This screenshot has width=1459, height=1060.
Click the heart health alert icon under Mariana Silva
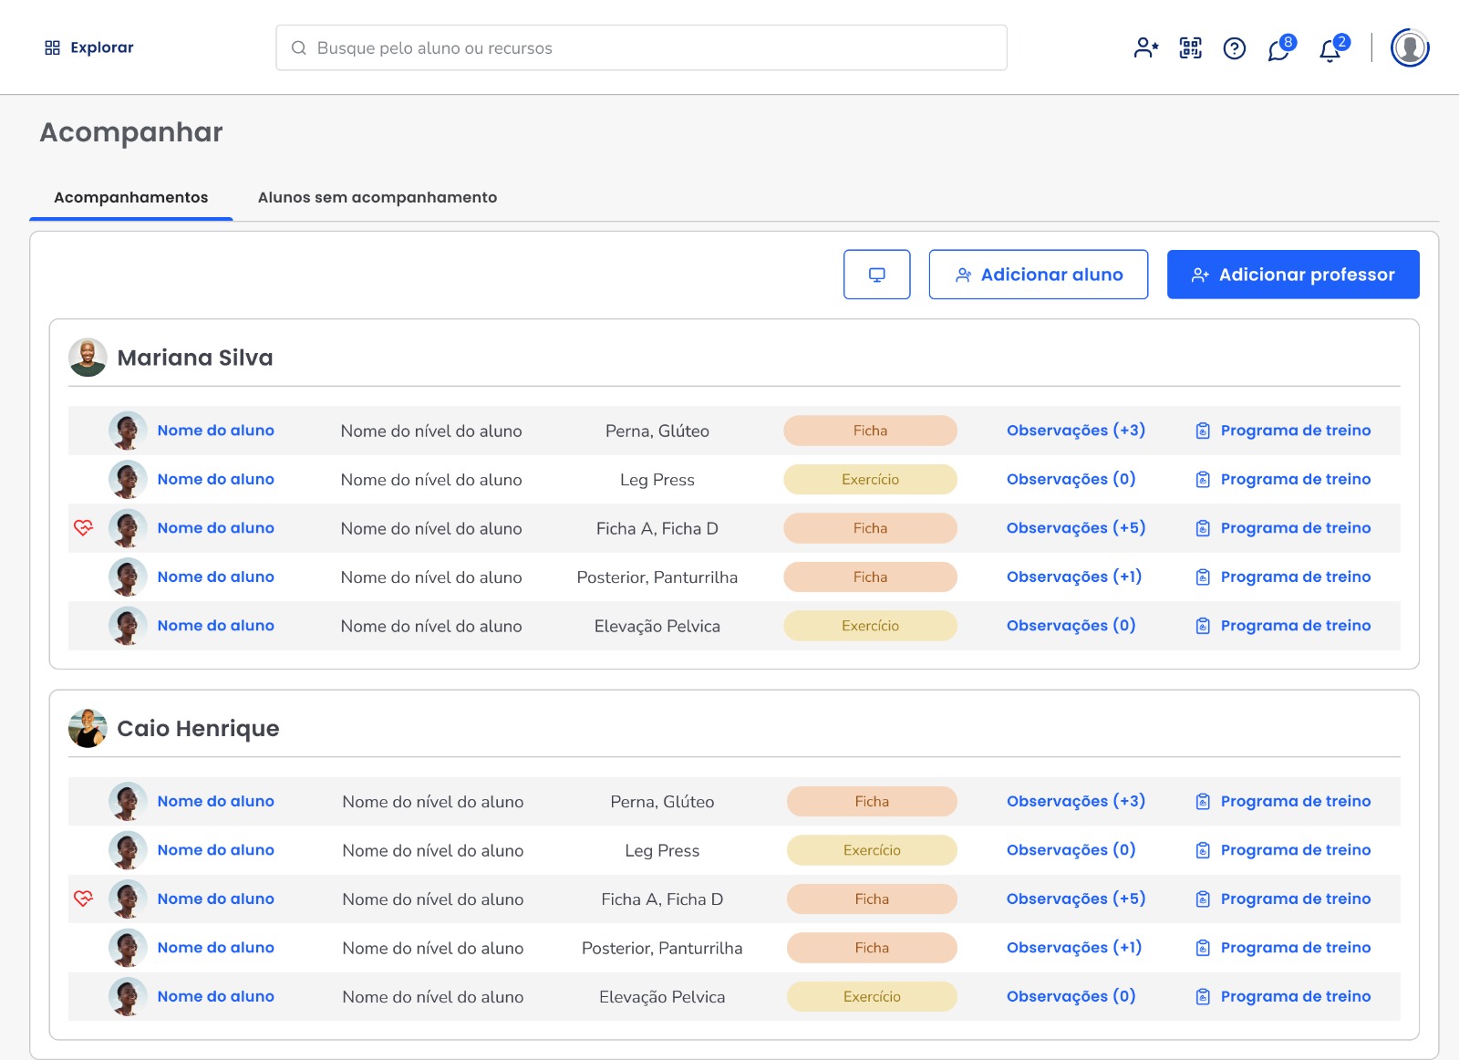83,528
